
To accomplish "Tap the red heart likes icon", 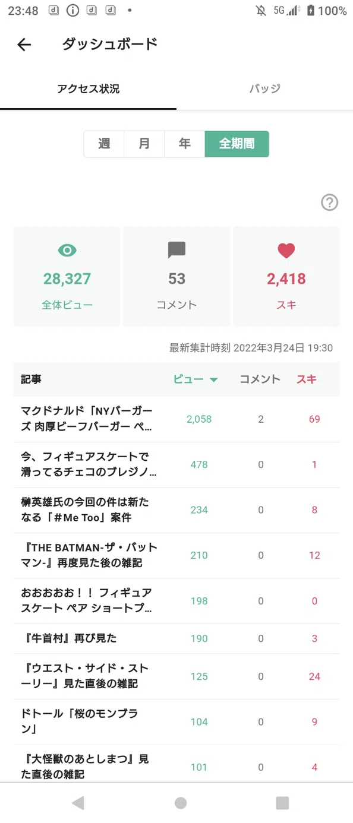I will pos(286,251).
